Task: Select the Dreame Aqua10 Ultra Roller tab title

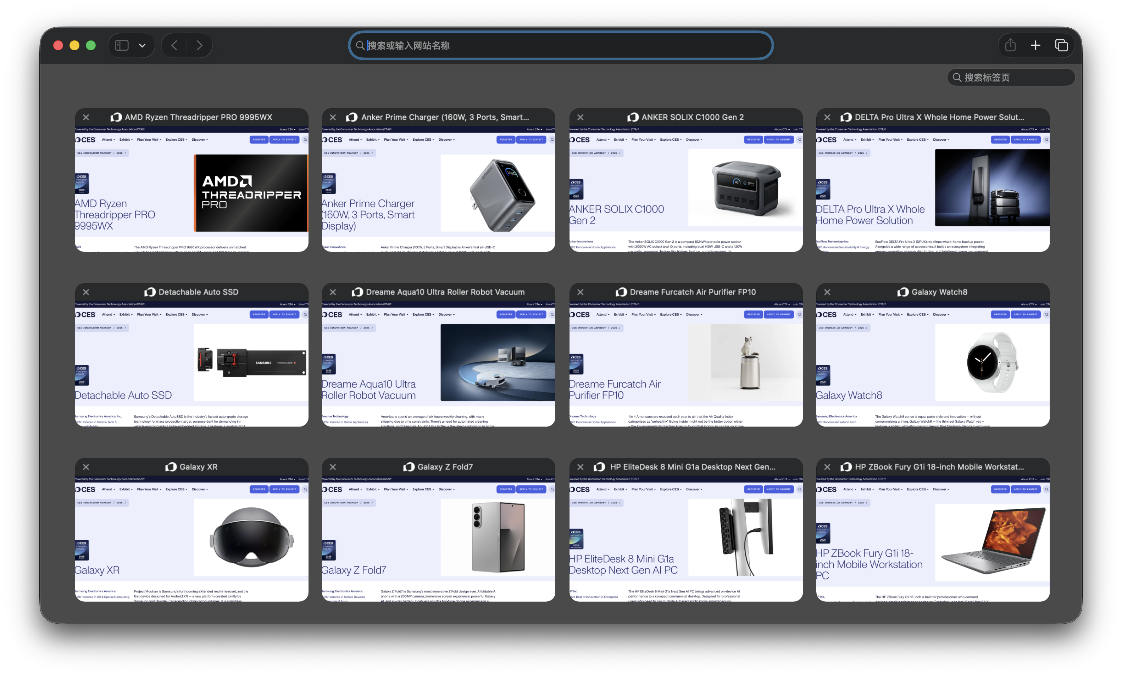Action: pos(445,292)
